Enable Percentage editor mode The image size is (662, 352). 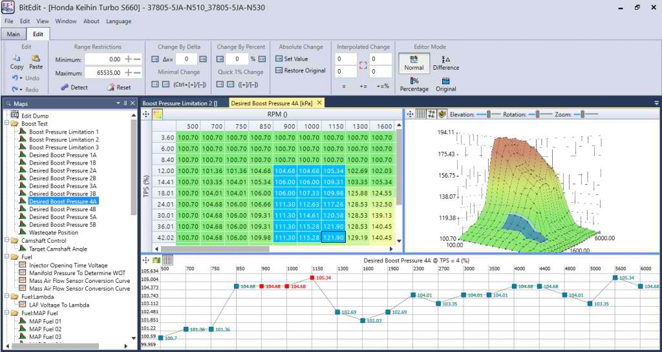point(414,85)
